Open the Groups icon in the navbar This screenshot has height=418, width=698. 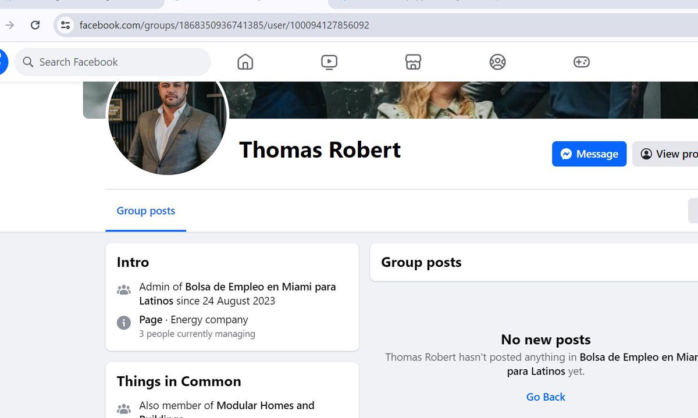[x=497, y=62]
